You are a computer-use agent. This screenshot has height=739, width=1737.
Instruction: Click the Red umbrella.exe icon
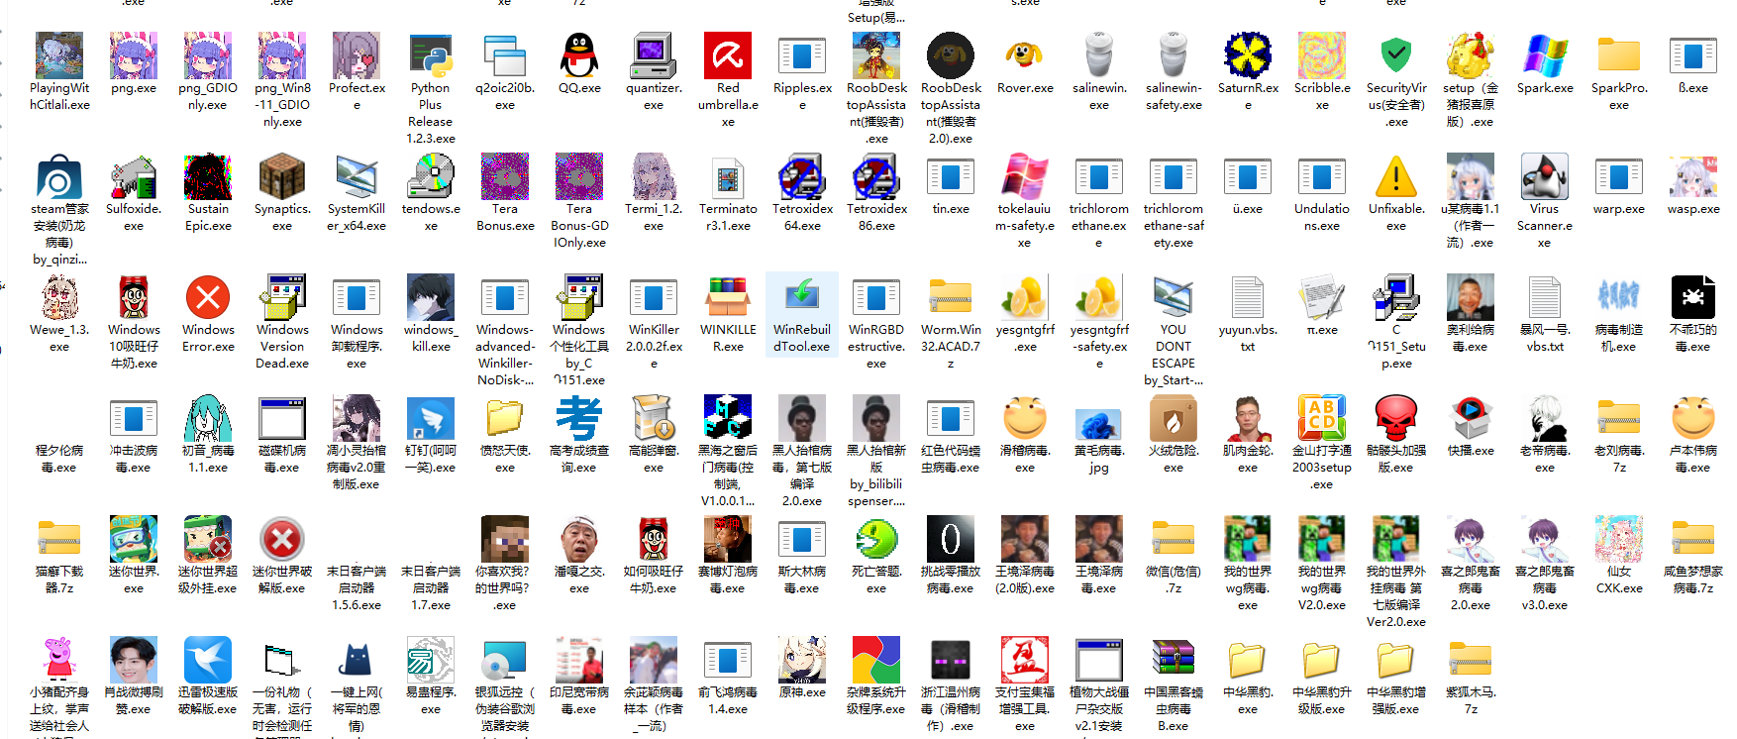tap(728, 55)
